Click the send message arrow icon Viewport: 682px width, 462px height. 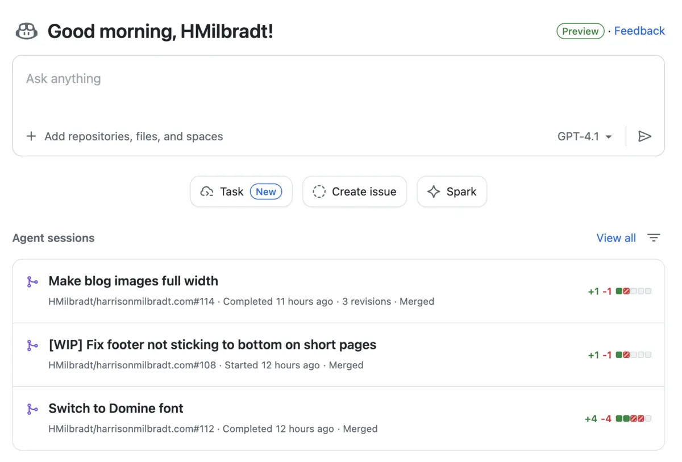[x=644, y=136]
